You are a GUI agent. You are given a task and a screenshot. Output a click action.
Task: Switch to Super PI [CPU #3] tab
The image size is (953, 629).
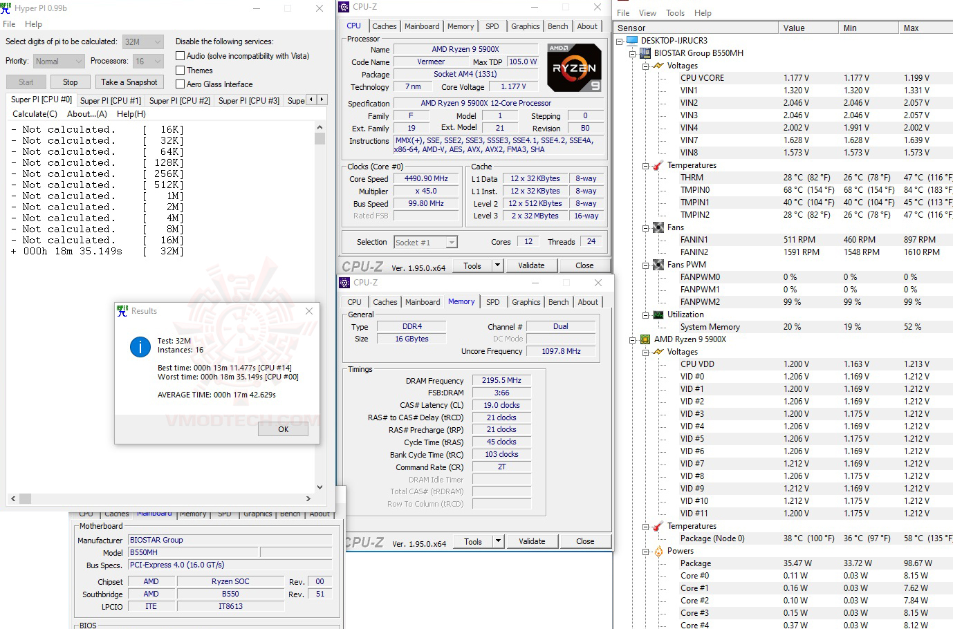(x=249, y=101)
